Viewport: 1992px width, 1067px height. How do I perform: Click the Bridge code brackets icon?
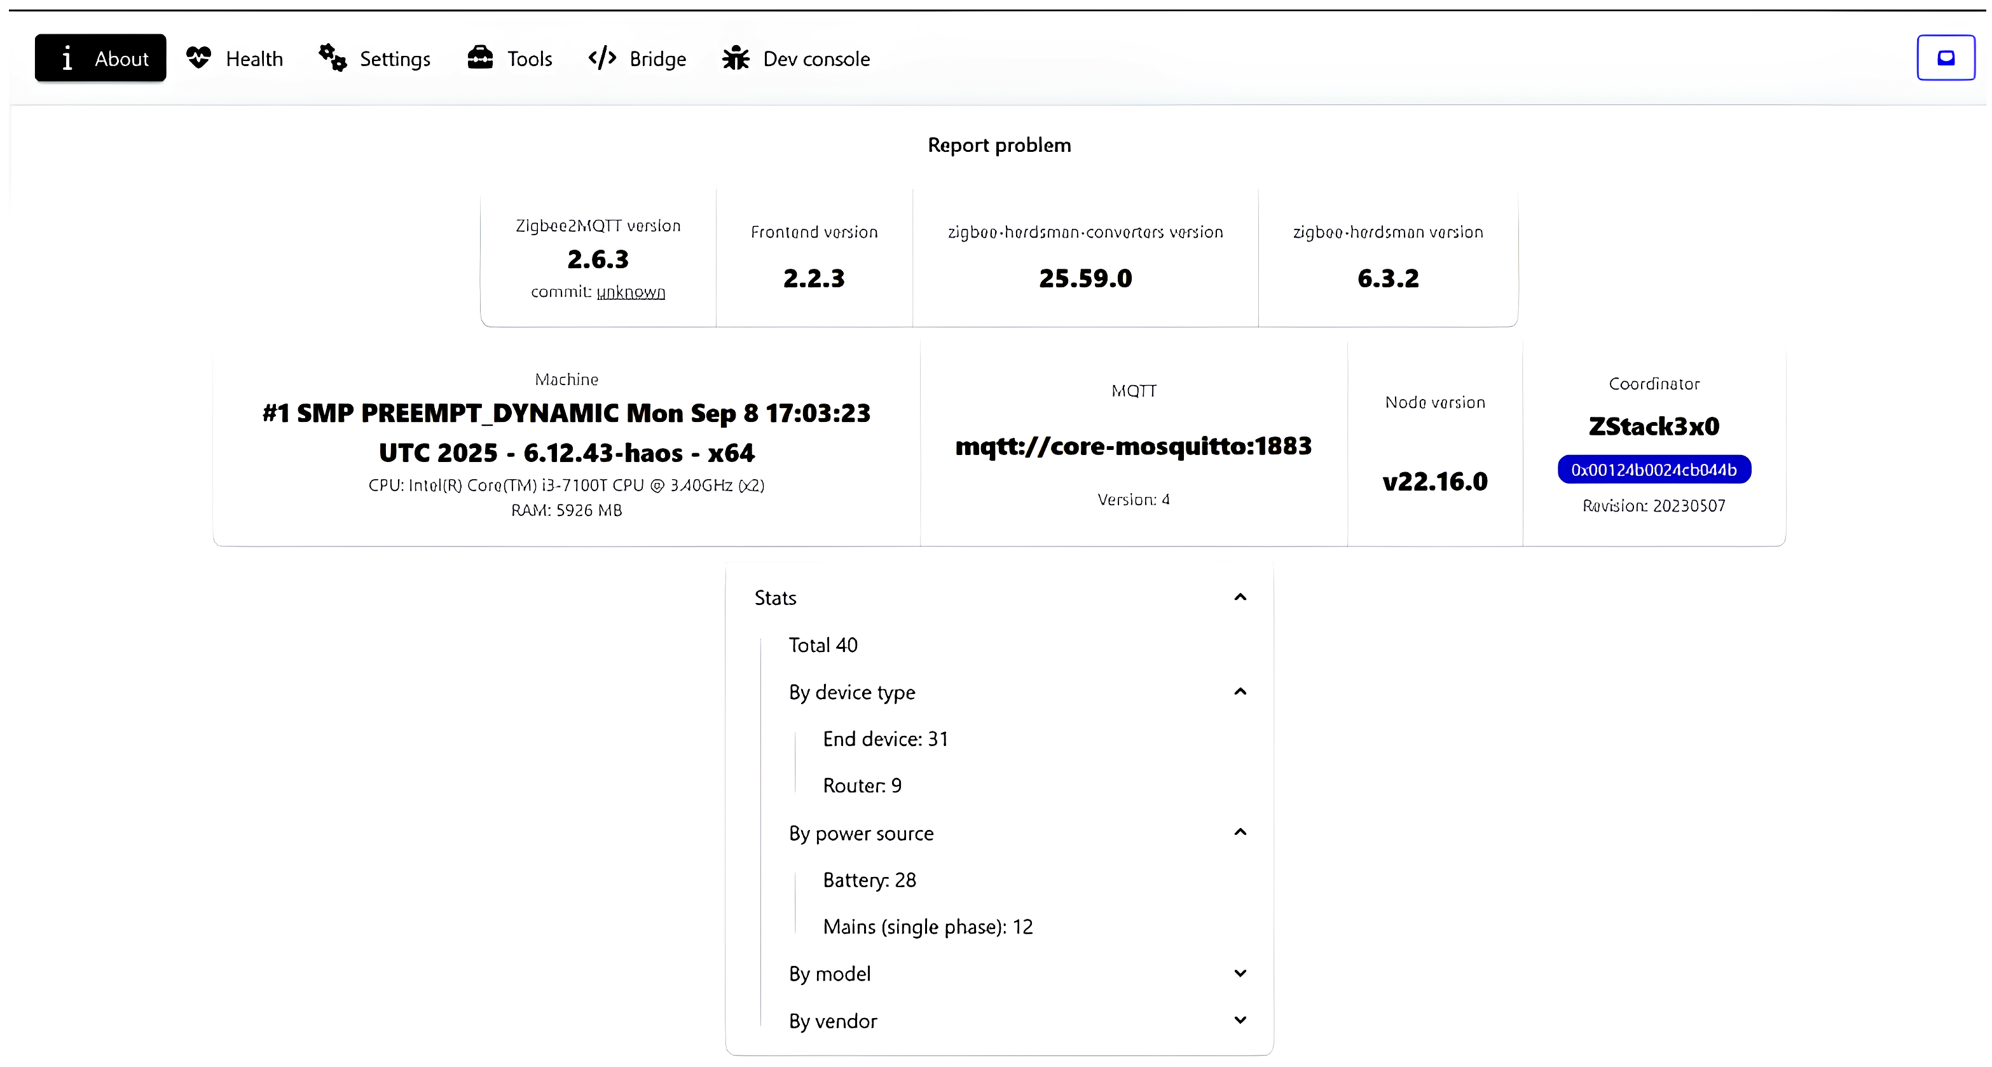602,58
